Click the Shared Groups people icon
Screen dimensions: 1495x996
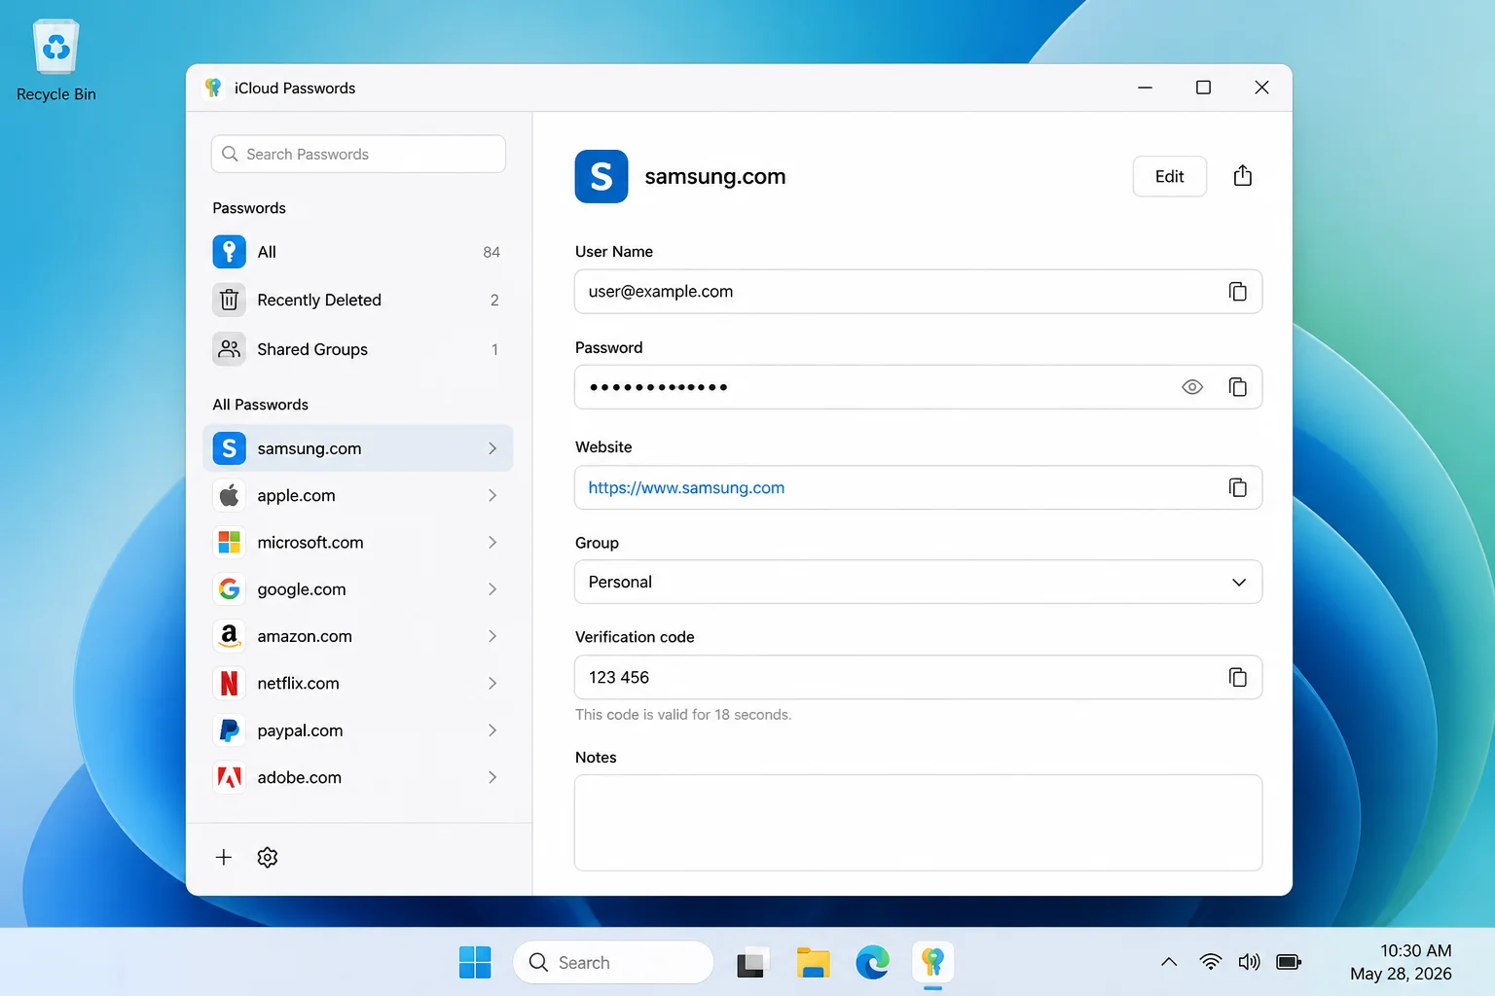click(x=229, y=349)
